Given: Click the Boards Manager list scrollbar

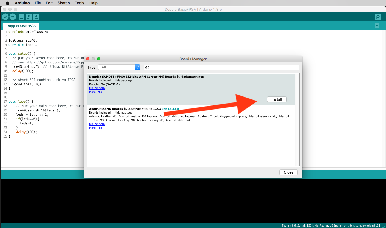Looking at the screenshot, I should [297, 119].
